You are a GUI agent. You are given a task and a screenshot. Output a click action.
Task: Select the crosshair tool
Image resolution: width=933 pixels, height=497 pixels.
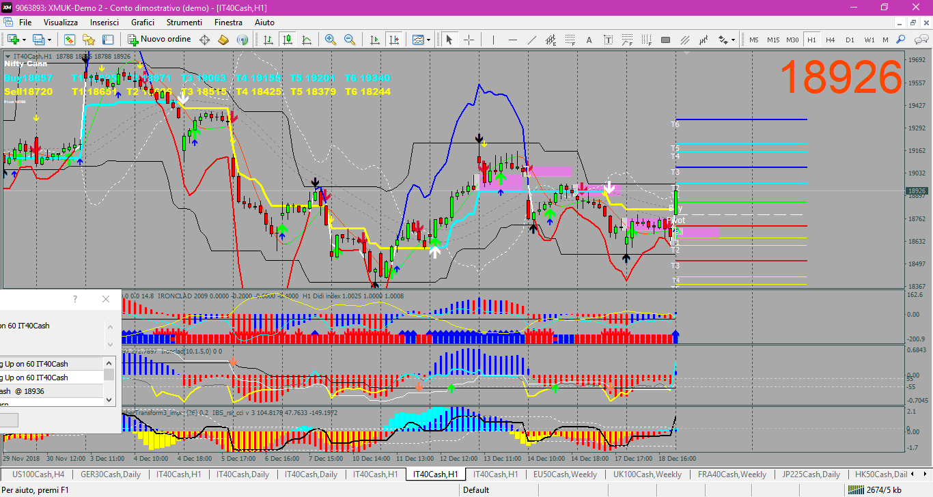pos(469,40)
